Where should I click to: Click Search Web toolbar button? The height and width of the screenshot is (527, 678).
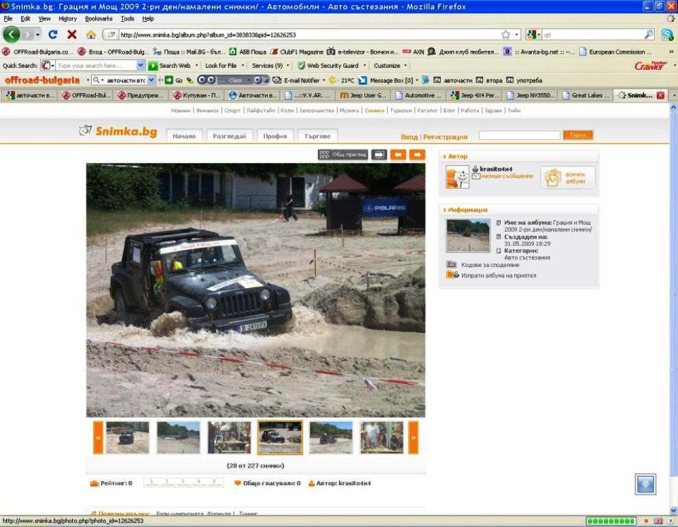click(x=169, y=66)
